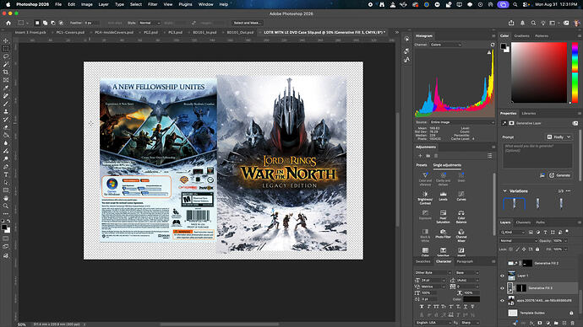The width and height of the screenshot is (583, 327).
Task: Click the Share document icon
Action: pyautogui.click(x=511, y=23)
